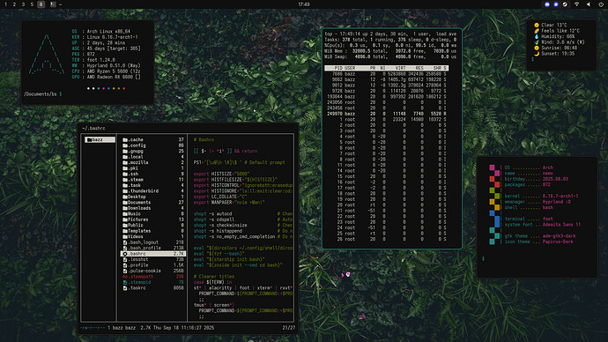The image size is (608, 342).
Task: Click the 'Tasks: 378 total' line in top
Action: pyautogui.click(x=390, y=40)
